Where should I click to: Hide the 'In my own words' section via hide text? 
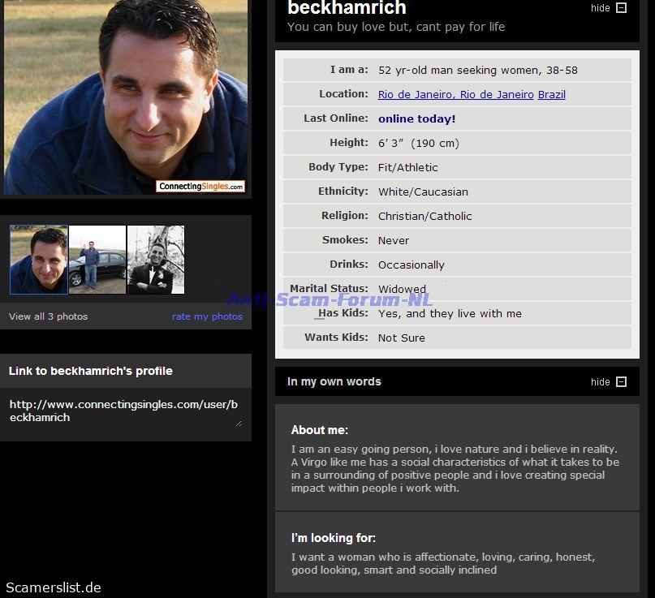pyautogui.click(x=600, y=382)
